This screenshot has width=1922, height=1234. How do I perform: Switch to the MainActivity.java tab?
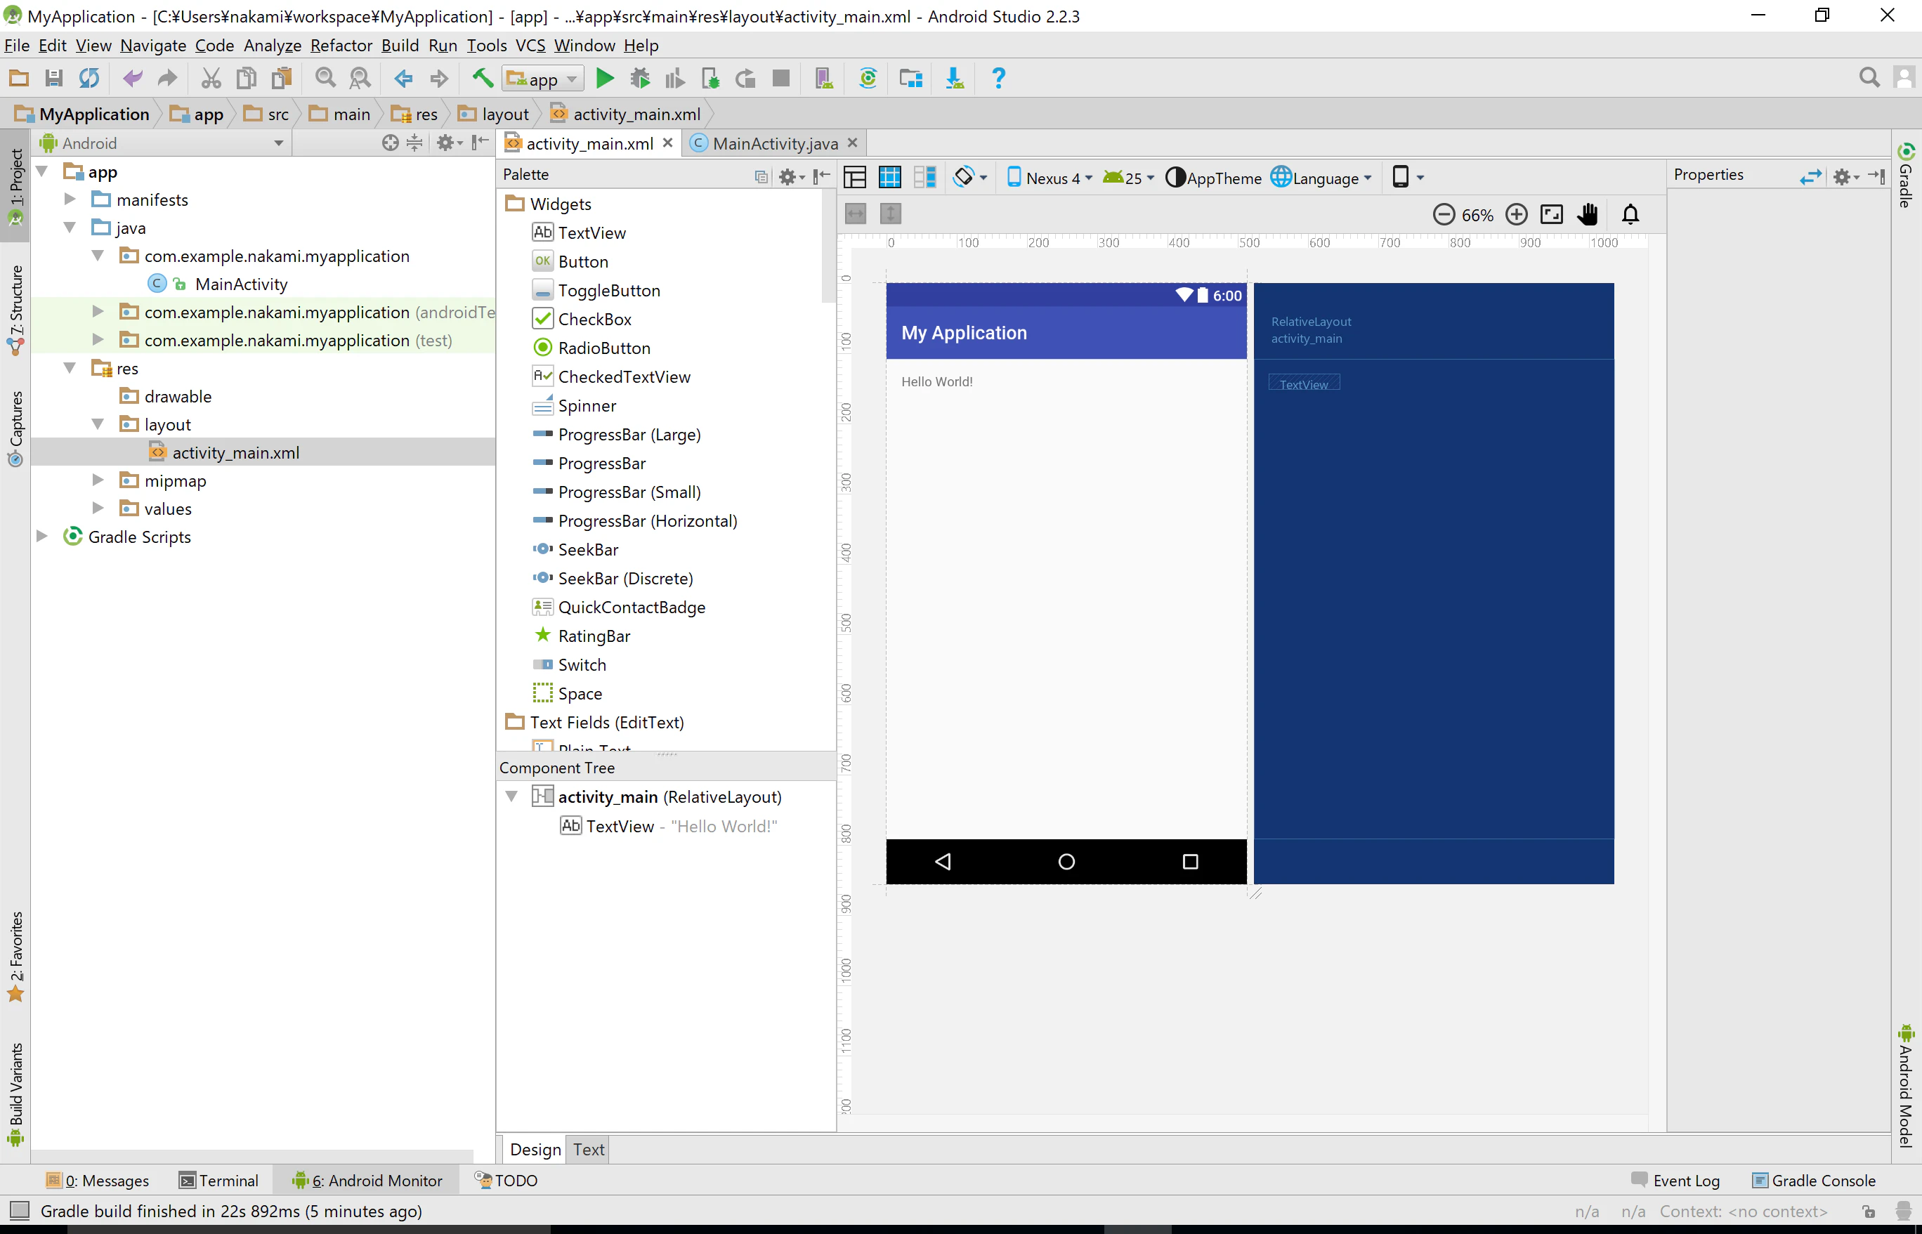(774, 143)
